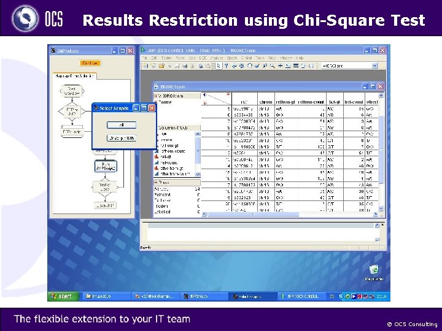Expand the Source red triangle menu
Image resolution: width=442 pixels, height=331 pixels.
pos(156,102)
